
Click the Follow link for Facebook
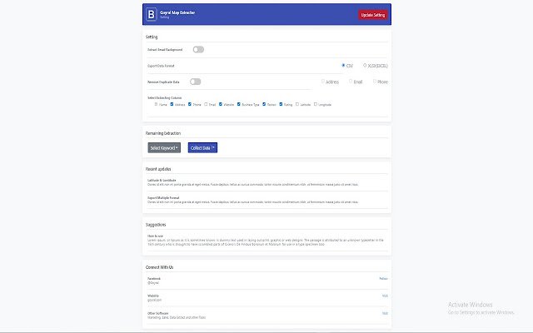[x=383, y=279]
